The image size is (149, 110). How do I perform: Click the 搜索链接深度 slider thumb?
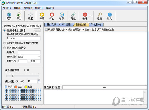click(x=13, y=76)
